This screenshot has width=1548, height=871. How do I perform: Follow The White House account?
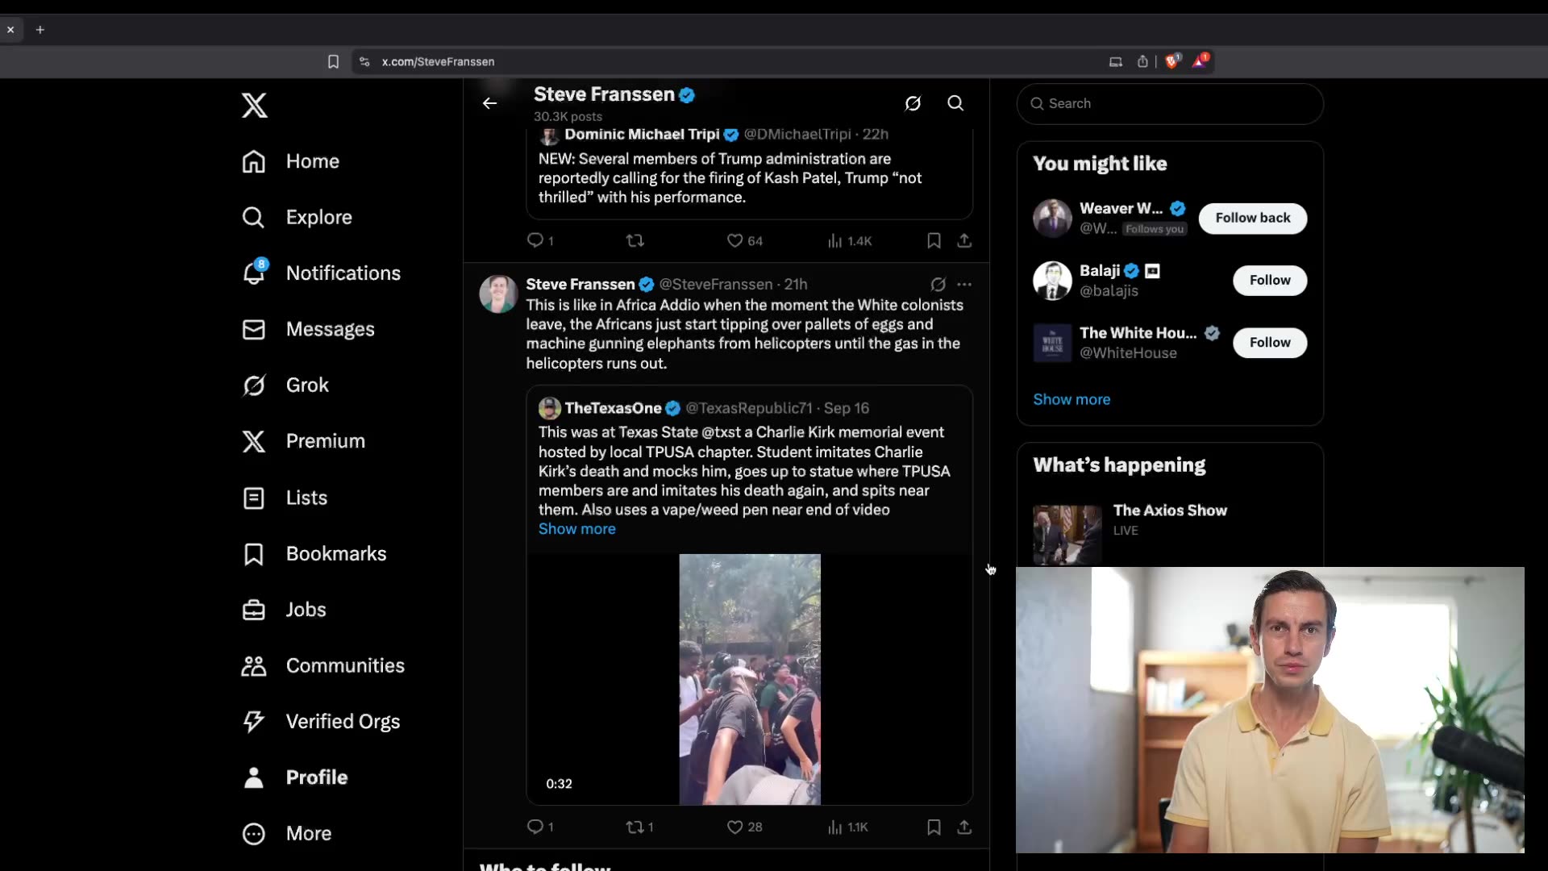1270,342
